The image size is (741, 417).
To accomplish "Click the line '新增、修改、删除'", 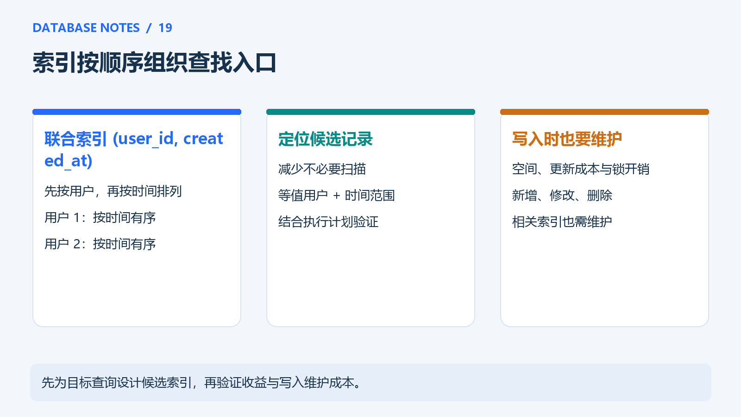I will [562, 195].
